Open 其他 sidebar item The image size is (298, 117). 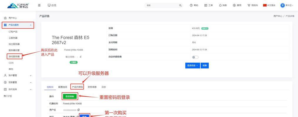coord(11,69)
